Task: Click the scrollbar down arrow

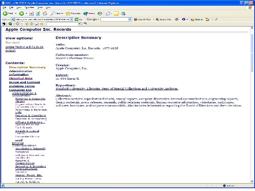Action: pyautogui.click(x=252, y=181)
